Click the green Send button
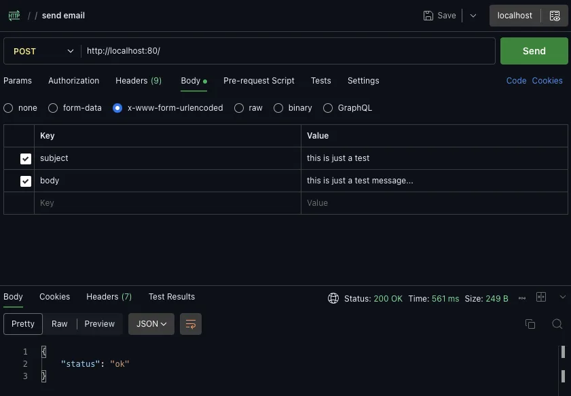Screen dimensions: 571x396 tap(534, 51)
